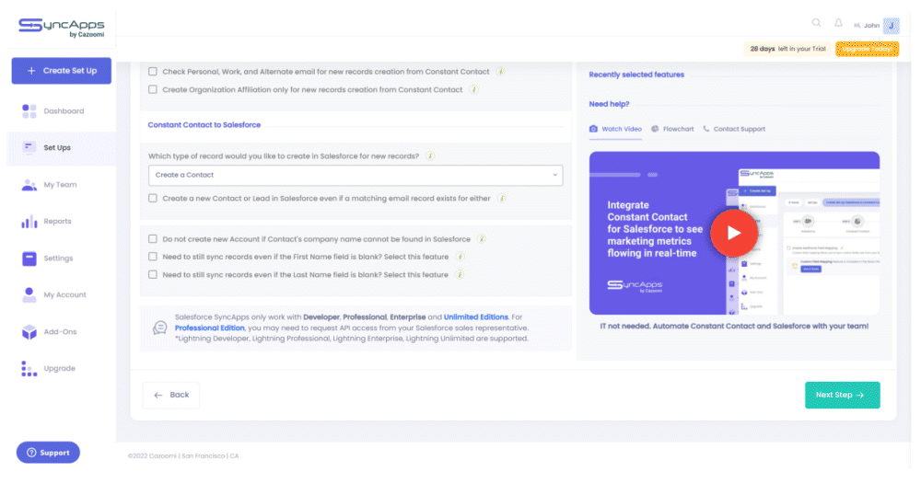Image resolution: width=921 pixels, height=483 pixels.
Task: Follow the Unlimited Editions link
Action: point(476,316)
